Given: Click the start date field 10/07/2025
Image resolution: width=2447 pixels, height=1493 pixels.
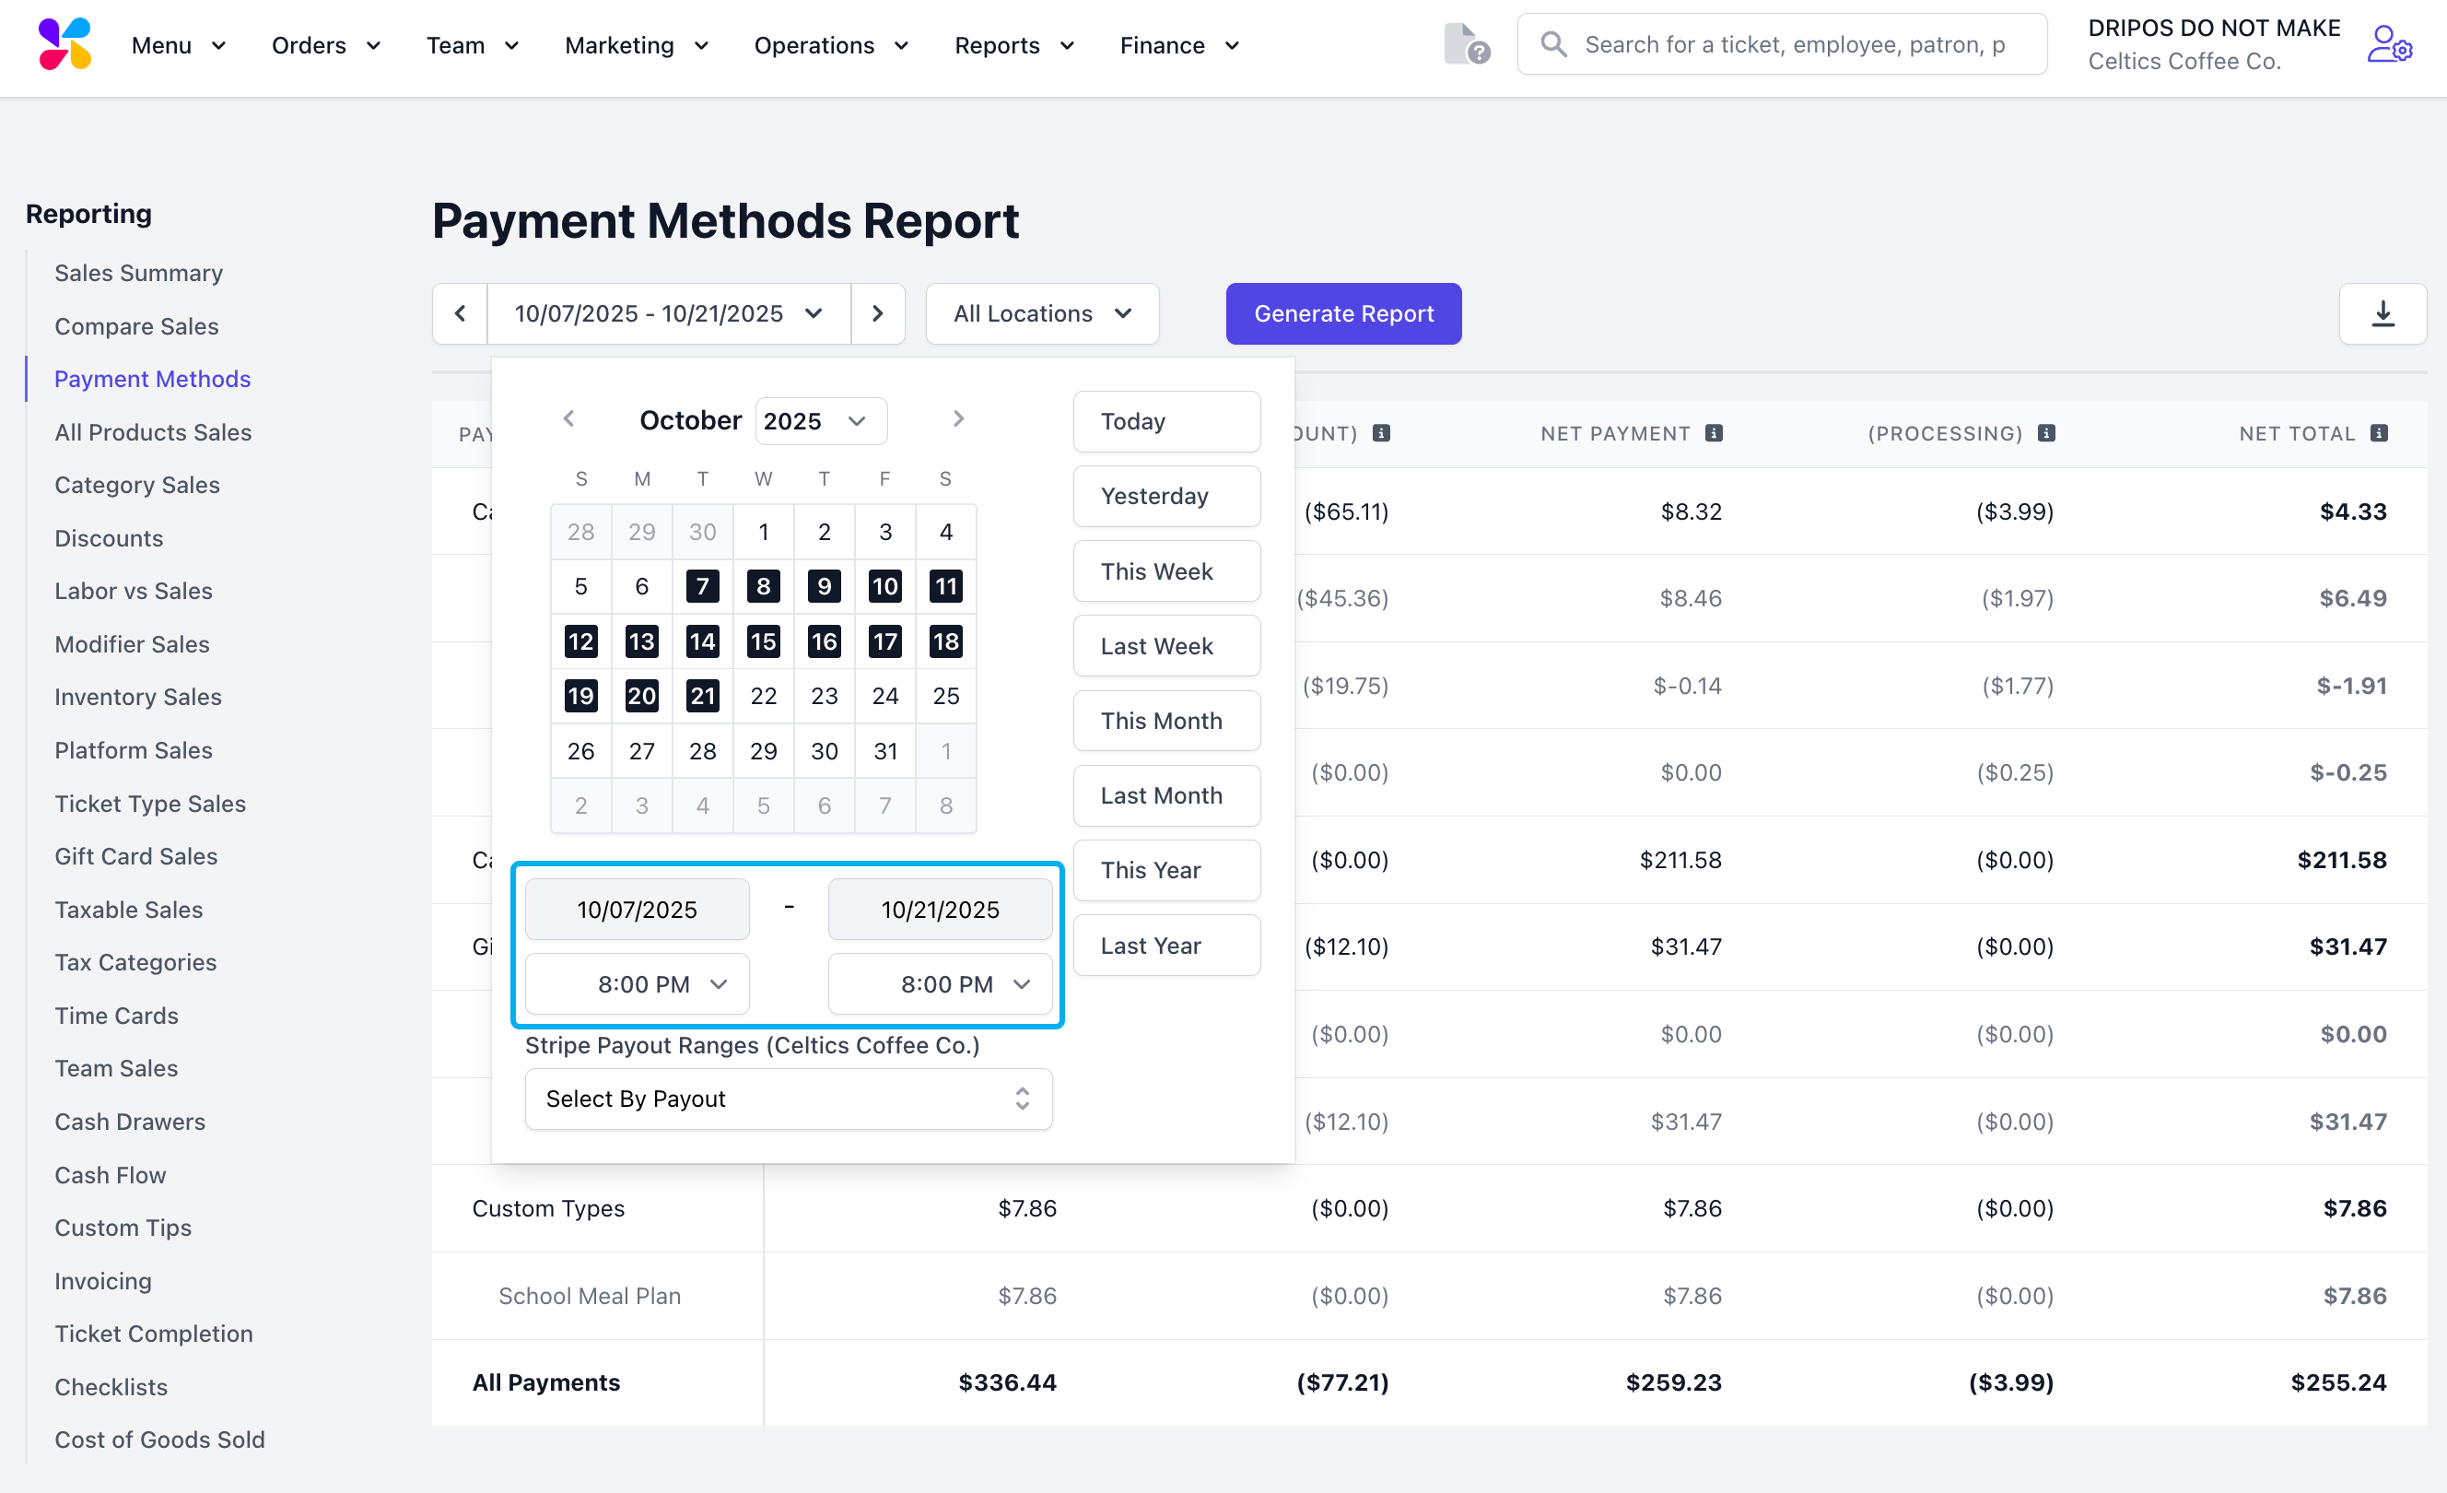Looking at the screenshot, I should click(637, 909).
